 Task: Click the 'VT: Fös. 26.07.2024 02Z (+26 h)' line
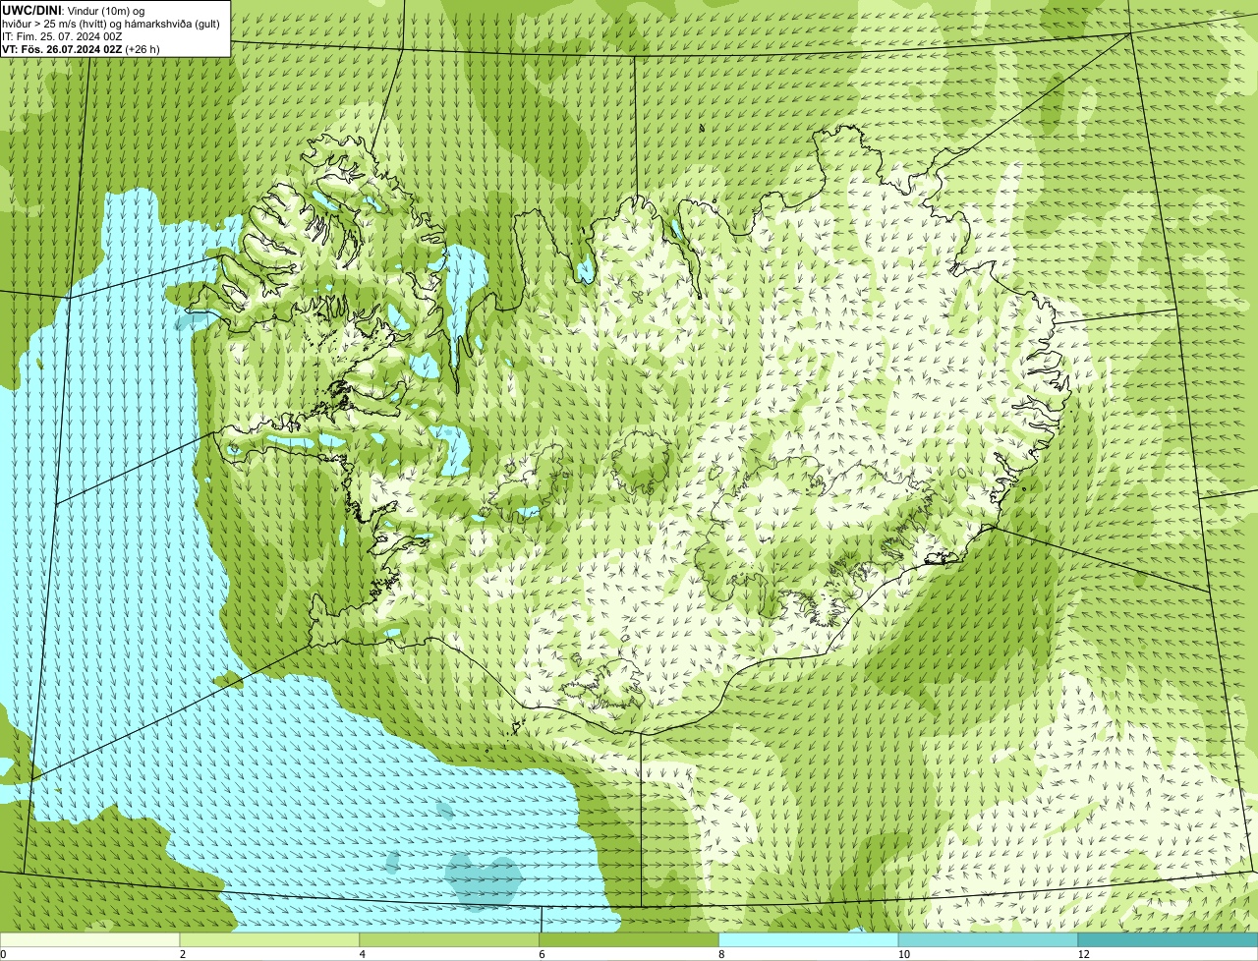(82, 49)
